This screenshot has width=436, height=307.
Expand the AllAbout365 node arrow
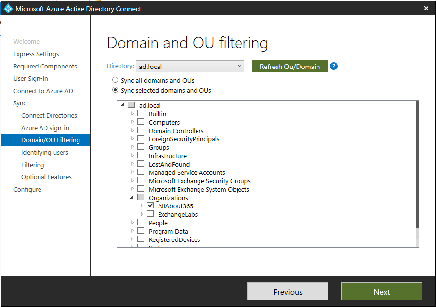pyautogui.click(x=142, y=206)
